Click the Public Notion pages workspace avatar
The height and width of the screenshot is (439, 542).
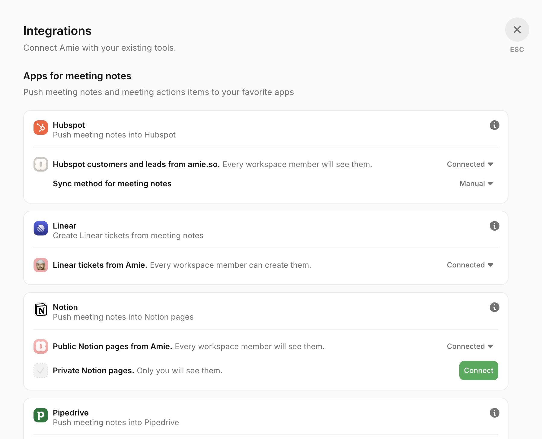41,346
